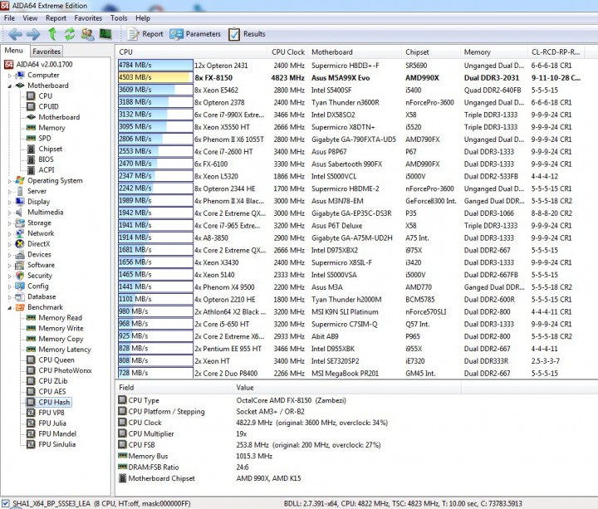Open the FPU Mandel benchmark
The image size is (598, 509).
click(51, 434)
